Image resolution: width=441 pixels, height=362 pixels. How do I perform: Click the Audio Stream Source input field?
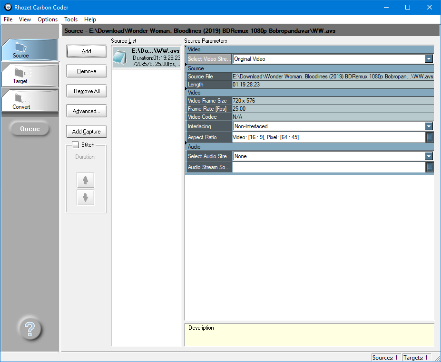click(328, 167)
